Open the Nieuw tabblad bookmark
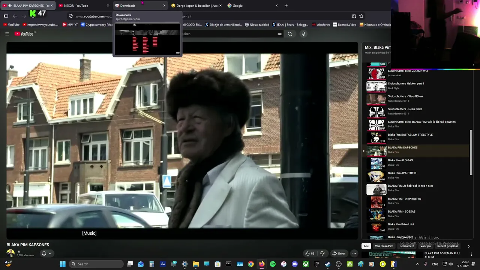The image size is (480, 270). pyautogui.click(x=257, y=25)
